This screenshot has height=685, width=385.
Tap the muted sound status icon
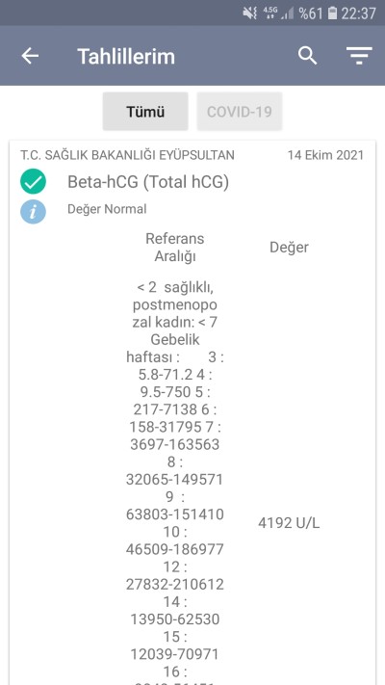pyautogui.click(x=249, y=13)
